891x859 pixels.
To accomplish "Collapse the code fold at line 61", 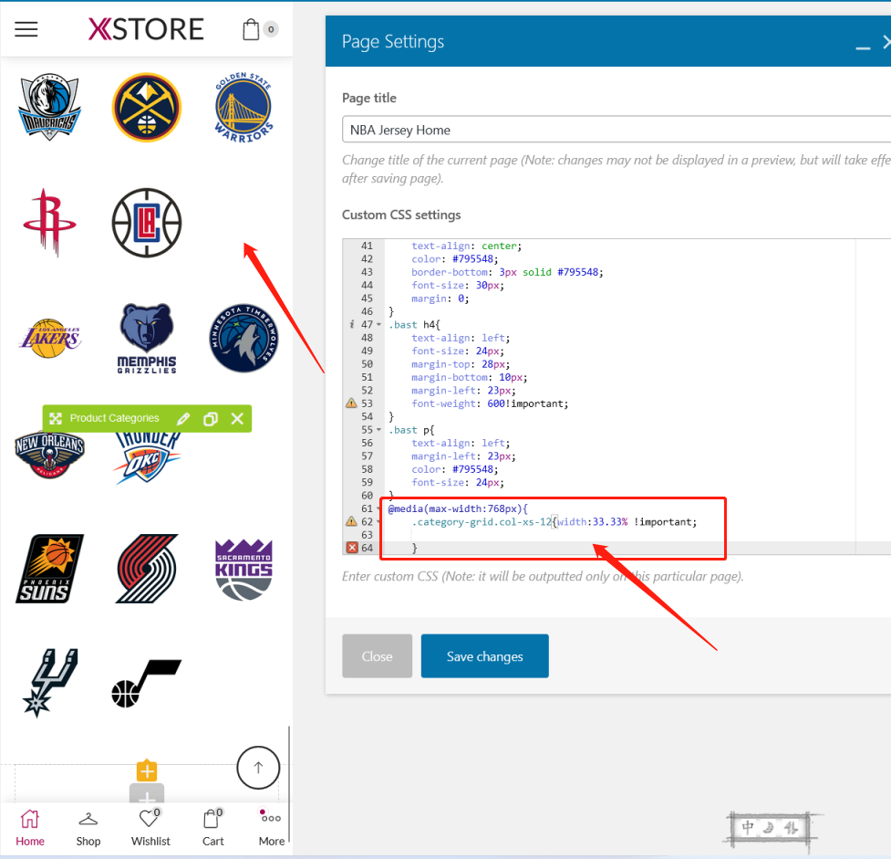I will click(x=379, y=508).
